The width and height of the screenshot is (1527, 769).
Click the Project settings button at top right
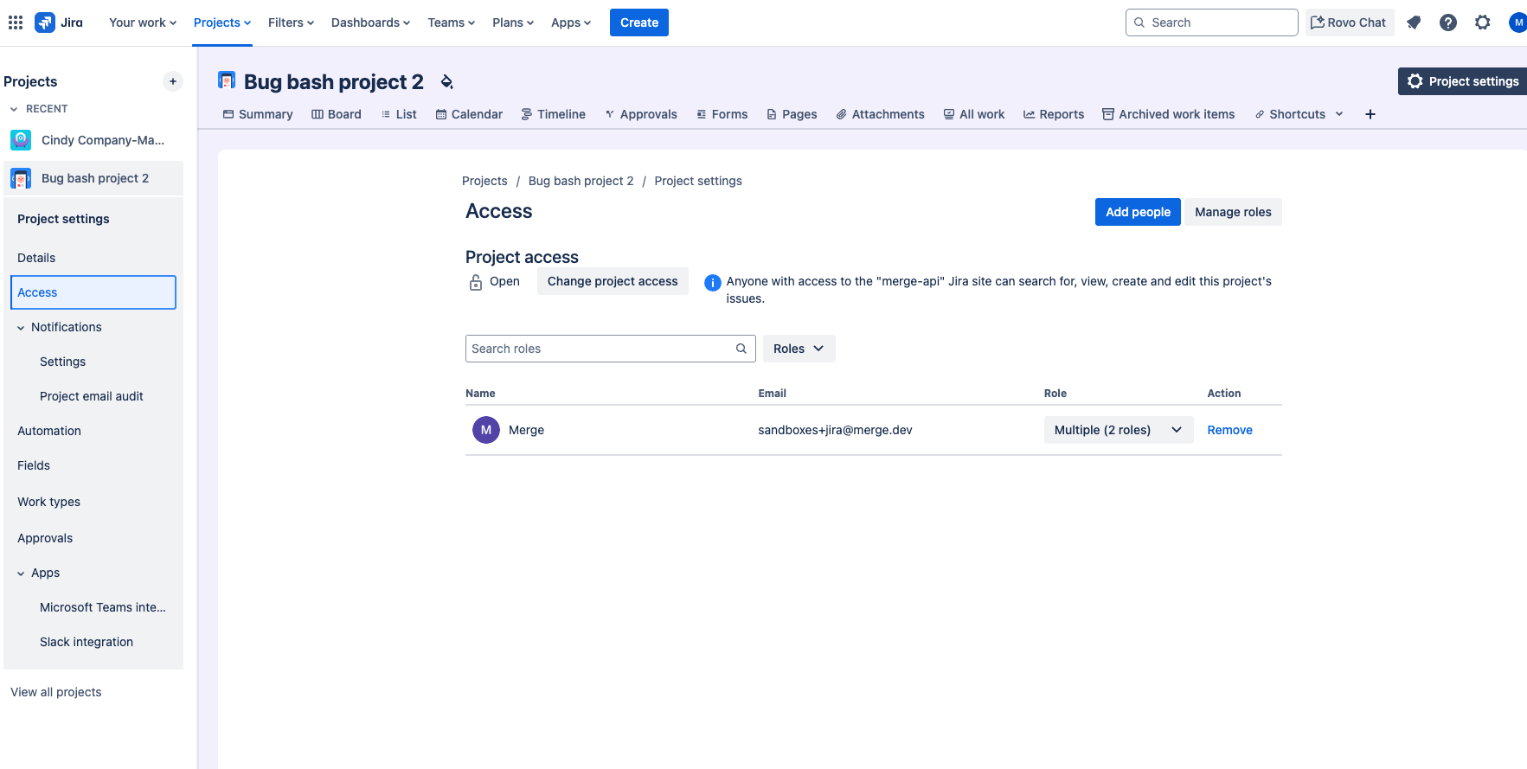tap(1463, 81)
